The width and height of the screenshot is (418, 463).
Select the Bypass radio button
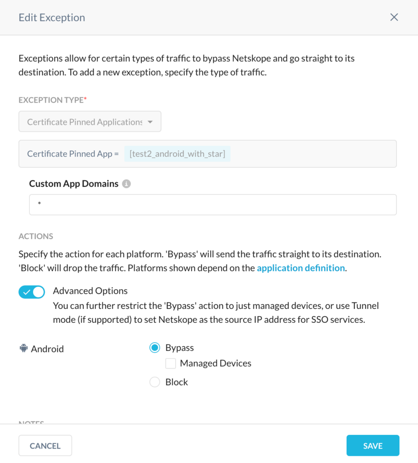point(155,347)
